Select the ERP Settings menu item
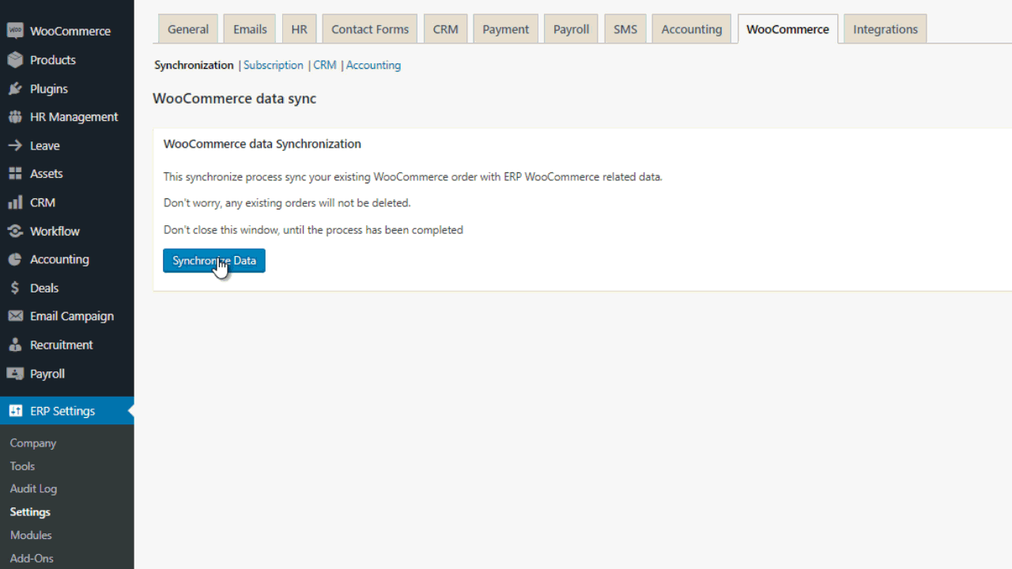 [x=67, y=411]
